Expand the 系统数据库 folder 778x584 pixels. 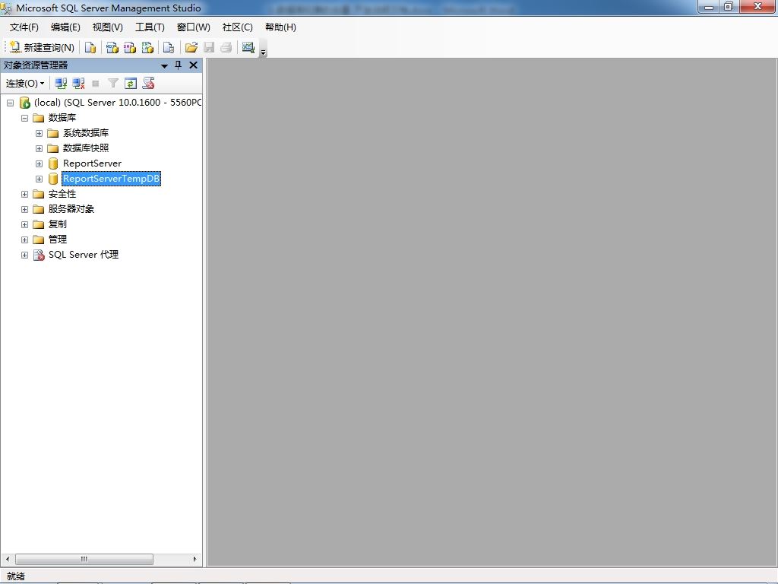[39, 134]
